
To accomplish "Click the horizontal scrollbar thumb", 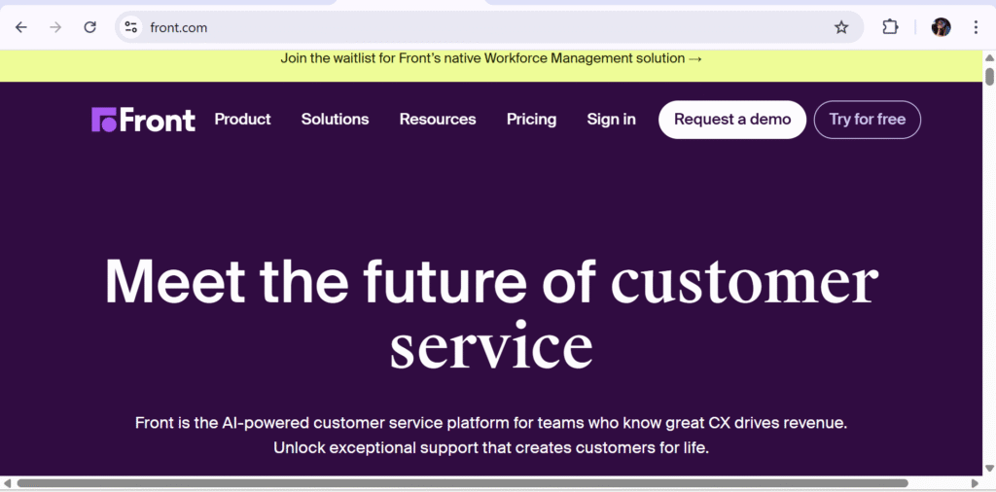I will (462, 484).
